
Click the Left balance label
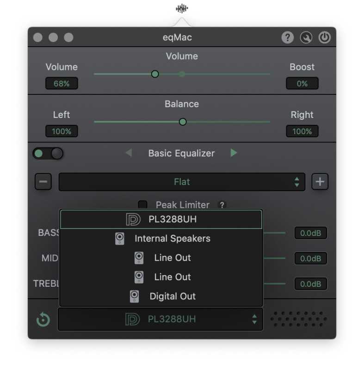click(62, 115)
